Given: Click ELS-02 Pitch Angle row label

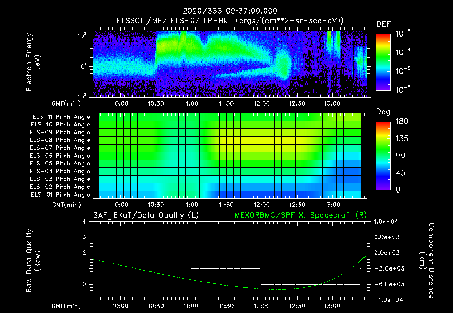Looking at the screenshot, I should (60, 187).
